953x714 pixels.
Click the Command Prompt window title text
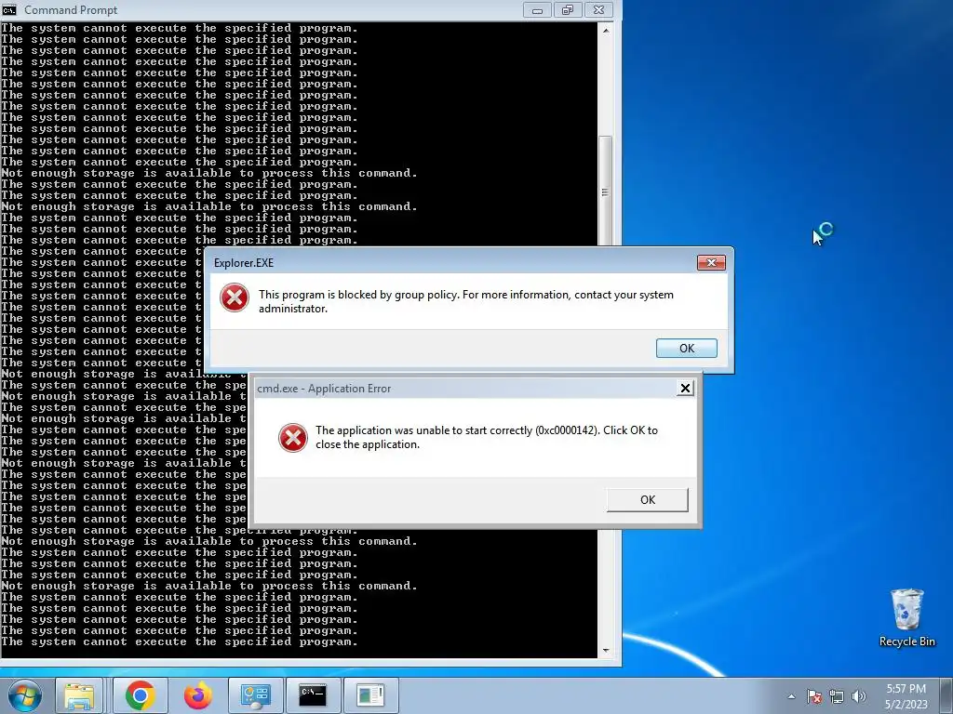pyautogui.click(x=71, y=9)
